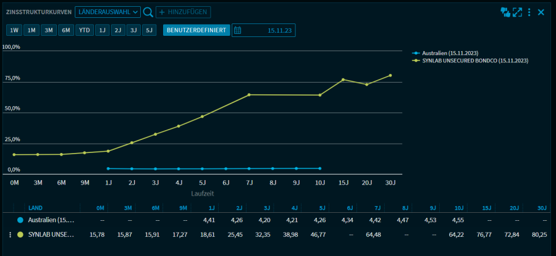Screen dimensions: 556x256
Task: Choose the 5J time range
Action: (149, 30)
